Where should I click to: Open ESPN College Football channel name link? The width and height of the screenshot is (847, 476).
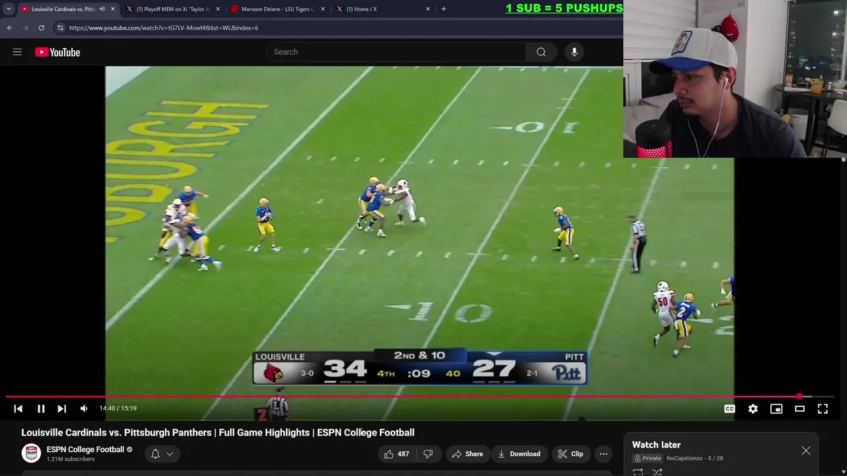(85, 450)
